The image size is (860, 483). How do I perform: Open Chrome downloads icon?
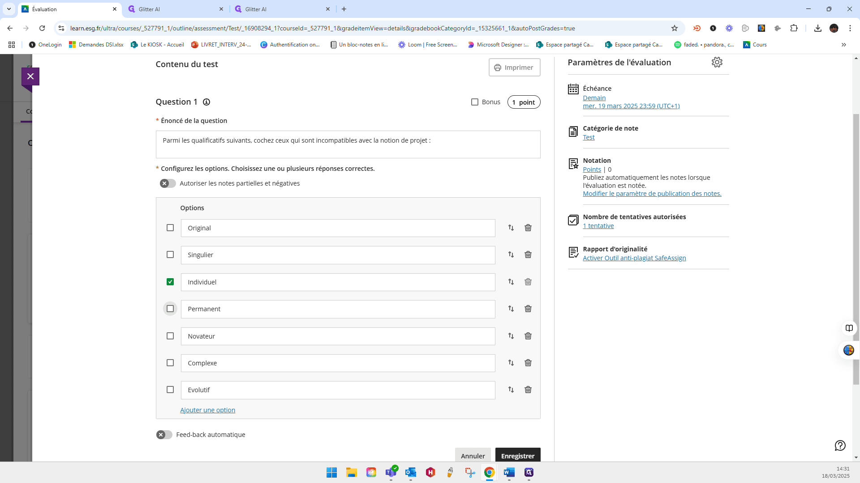[818, 28]
